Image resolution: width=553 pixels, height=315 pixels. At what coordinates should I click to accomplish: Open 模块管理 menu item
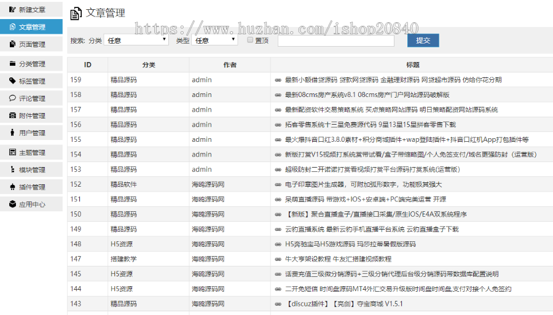31,169
